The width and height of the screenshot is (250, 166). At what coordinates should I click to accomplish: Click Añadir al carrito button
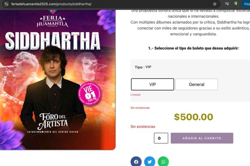(202, 138)
